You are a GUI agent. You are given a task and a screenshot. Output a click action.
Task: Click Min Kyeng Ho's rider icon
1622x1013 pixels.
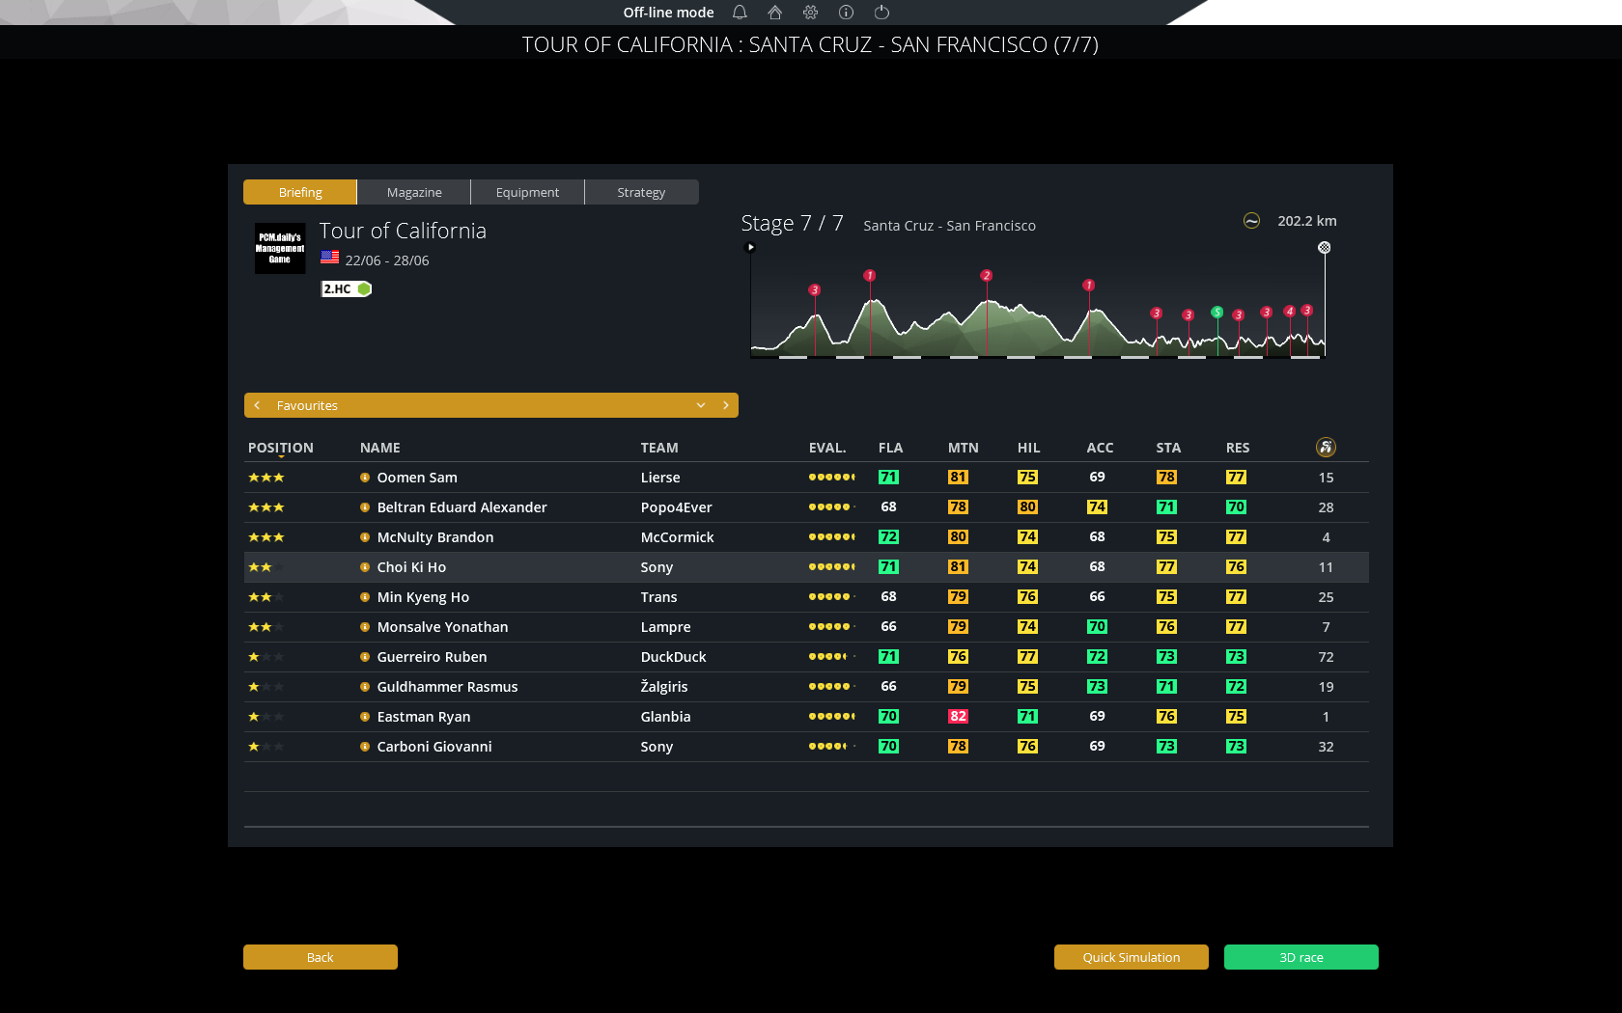(365, 597)
